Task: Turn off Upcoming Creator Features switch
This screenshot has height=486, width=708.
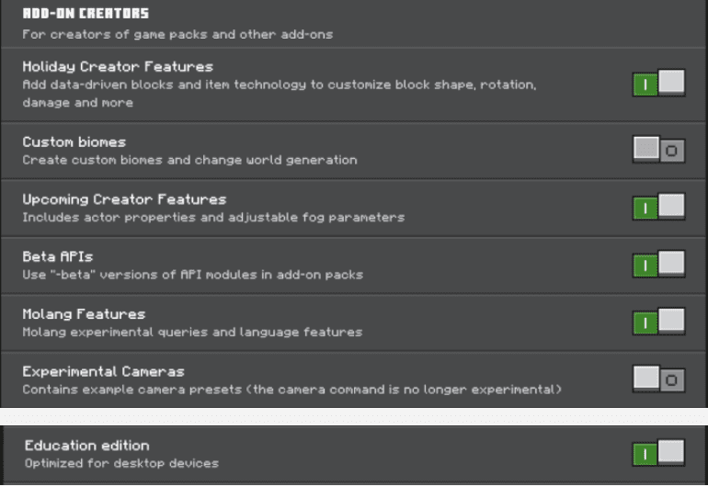Action: [x=658, y=207]
